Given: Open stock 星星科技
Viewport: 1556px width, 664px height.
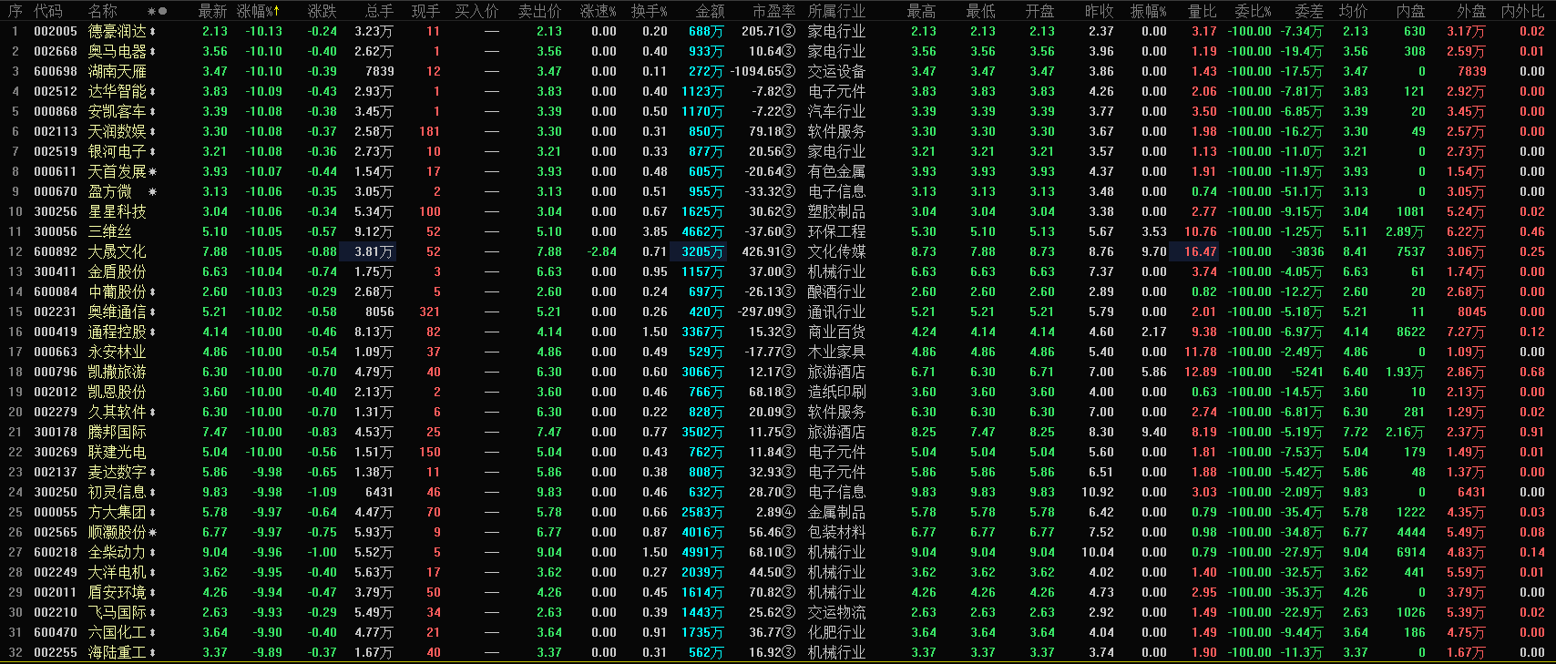Looking at the screenshot, I should click(x=117, y=211).
